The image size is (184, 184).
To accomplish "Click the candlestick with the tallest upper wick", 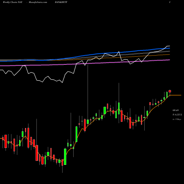I will click(88, 121).
